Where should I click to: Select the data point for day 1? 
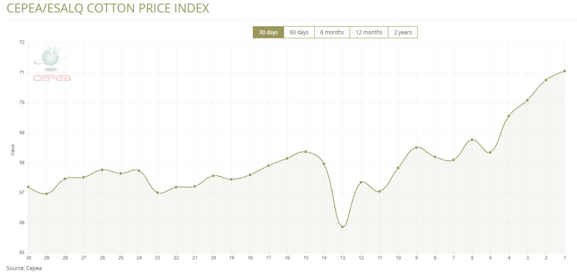[565, 71]
